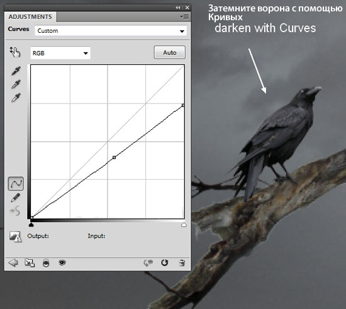Select the middle curve control point
Image resolution: width=346 pixels, height=309 pixels.
click(114, 158)
